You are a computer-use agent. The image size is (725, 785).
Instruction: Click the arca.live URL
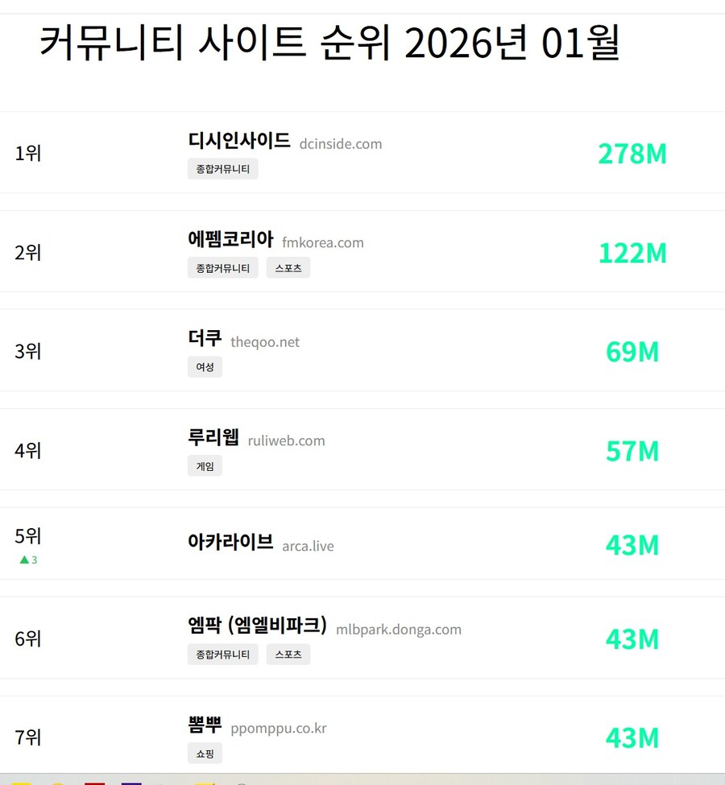308,546
